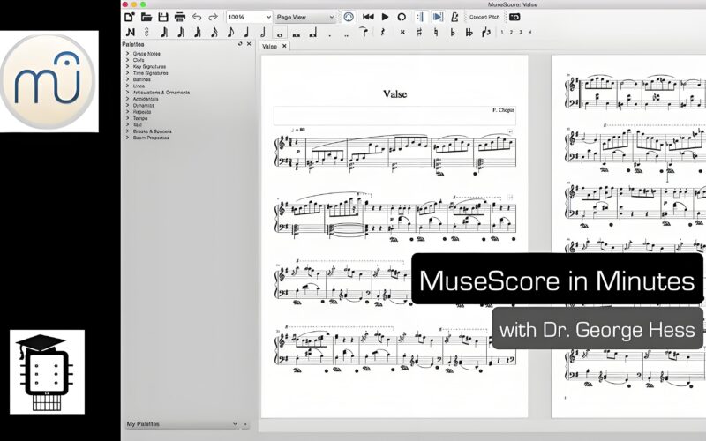Start playback with the Play button
706x441 pixels.
click(385, 17)
